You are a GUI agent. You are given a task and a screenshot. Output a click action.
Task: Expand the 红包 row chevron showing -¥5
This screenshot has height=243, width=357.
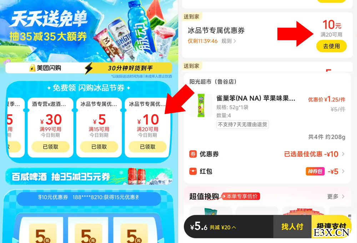point(343,171)
